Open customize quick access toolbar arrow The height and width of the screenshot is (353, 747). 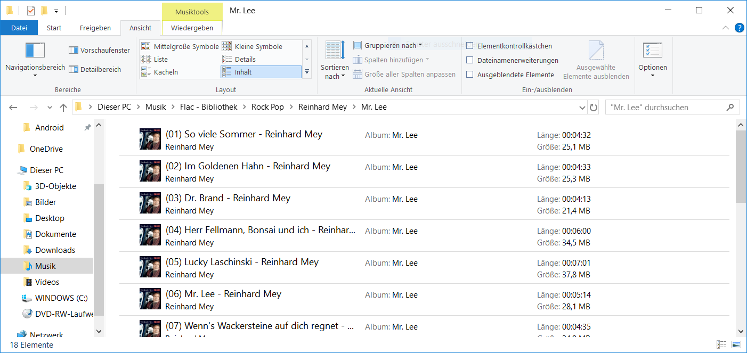[x=56, y=11]
